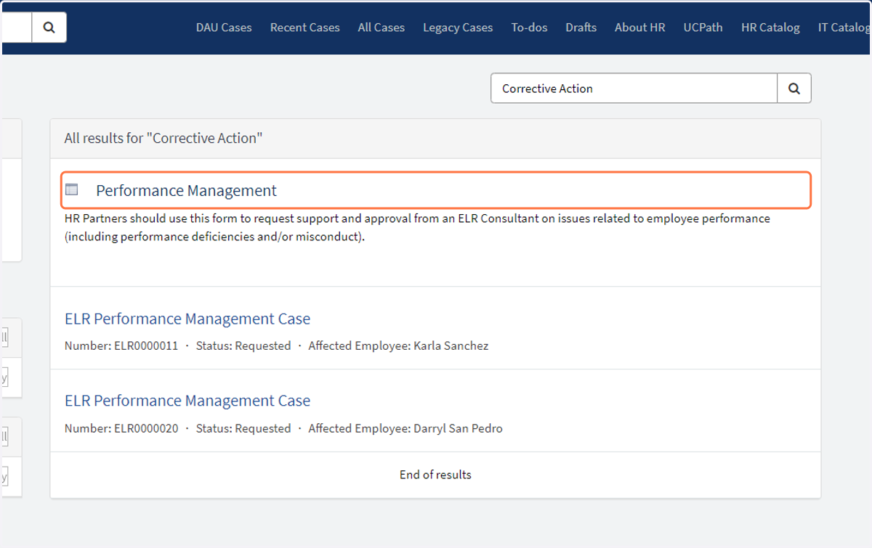Click the form icon beside Performance Management
This screenshot has height=548, width=872.
coord(71,190)
